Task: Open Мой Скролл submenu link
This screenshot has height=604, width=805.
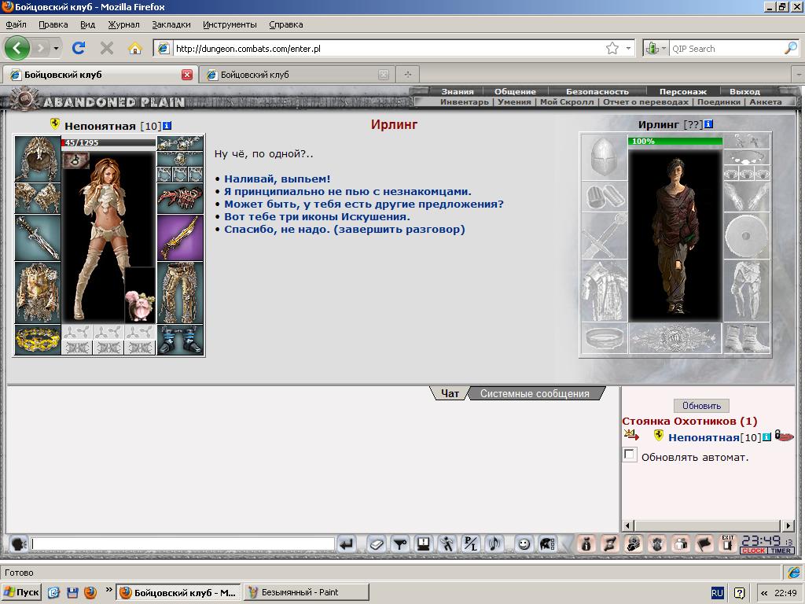Action: point(567,101)
